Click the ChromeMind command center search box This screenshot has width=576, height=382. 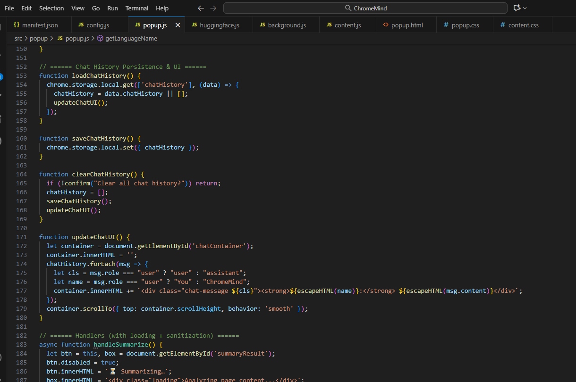point(365,8)
